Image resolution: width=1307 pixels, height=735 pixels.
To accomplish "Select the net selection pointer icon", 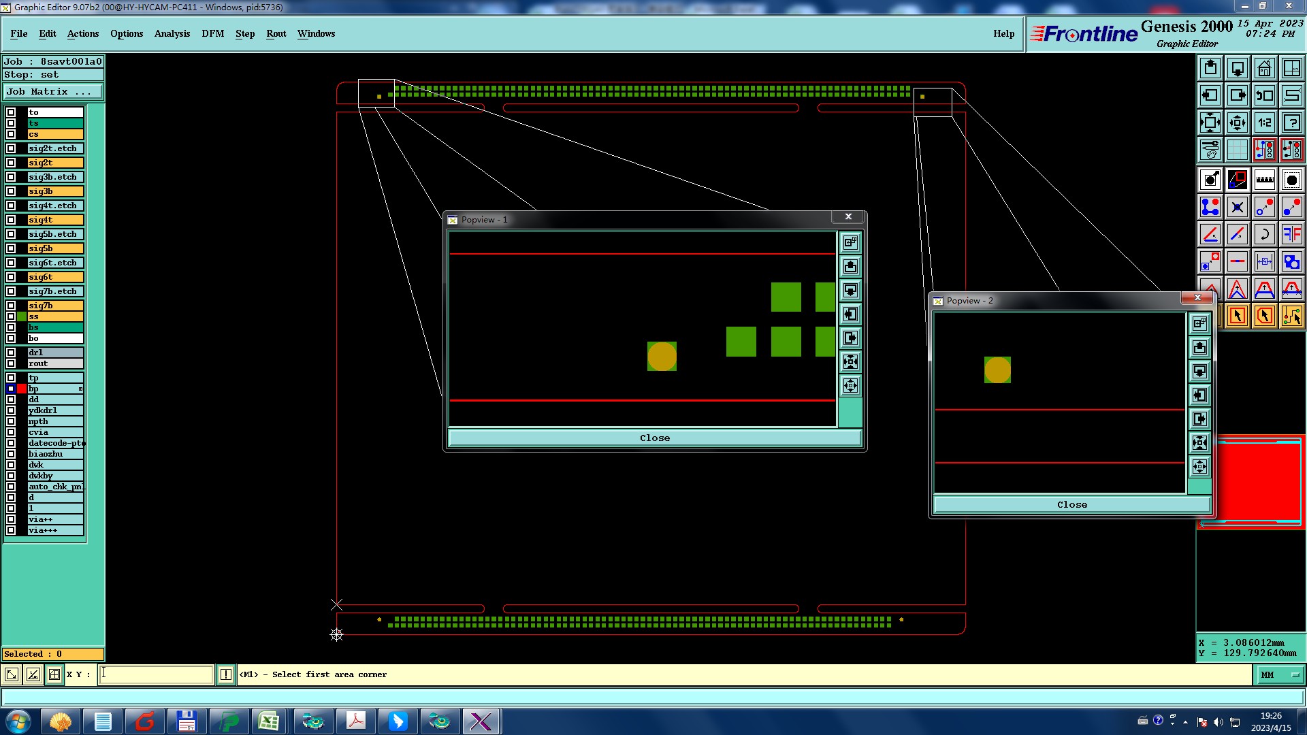I will [x=1291, y=316].
